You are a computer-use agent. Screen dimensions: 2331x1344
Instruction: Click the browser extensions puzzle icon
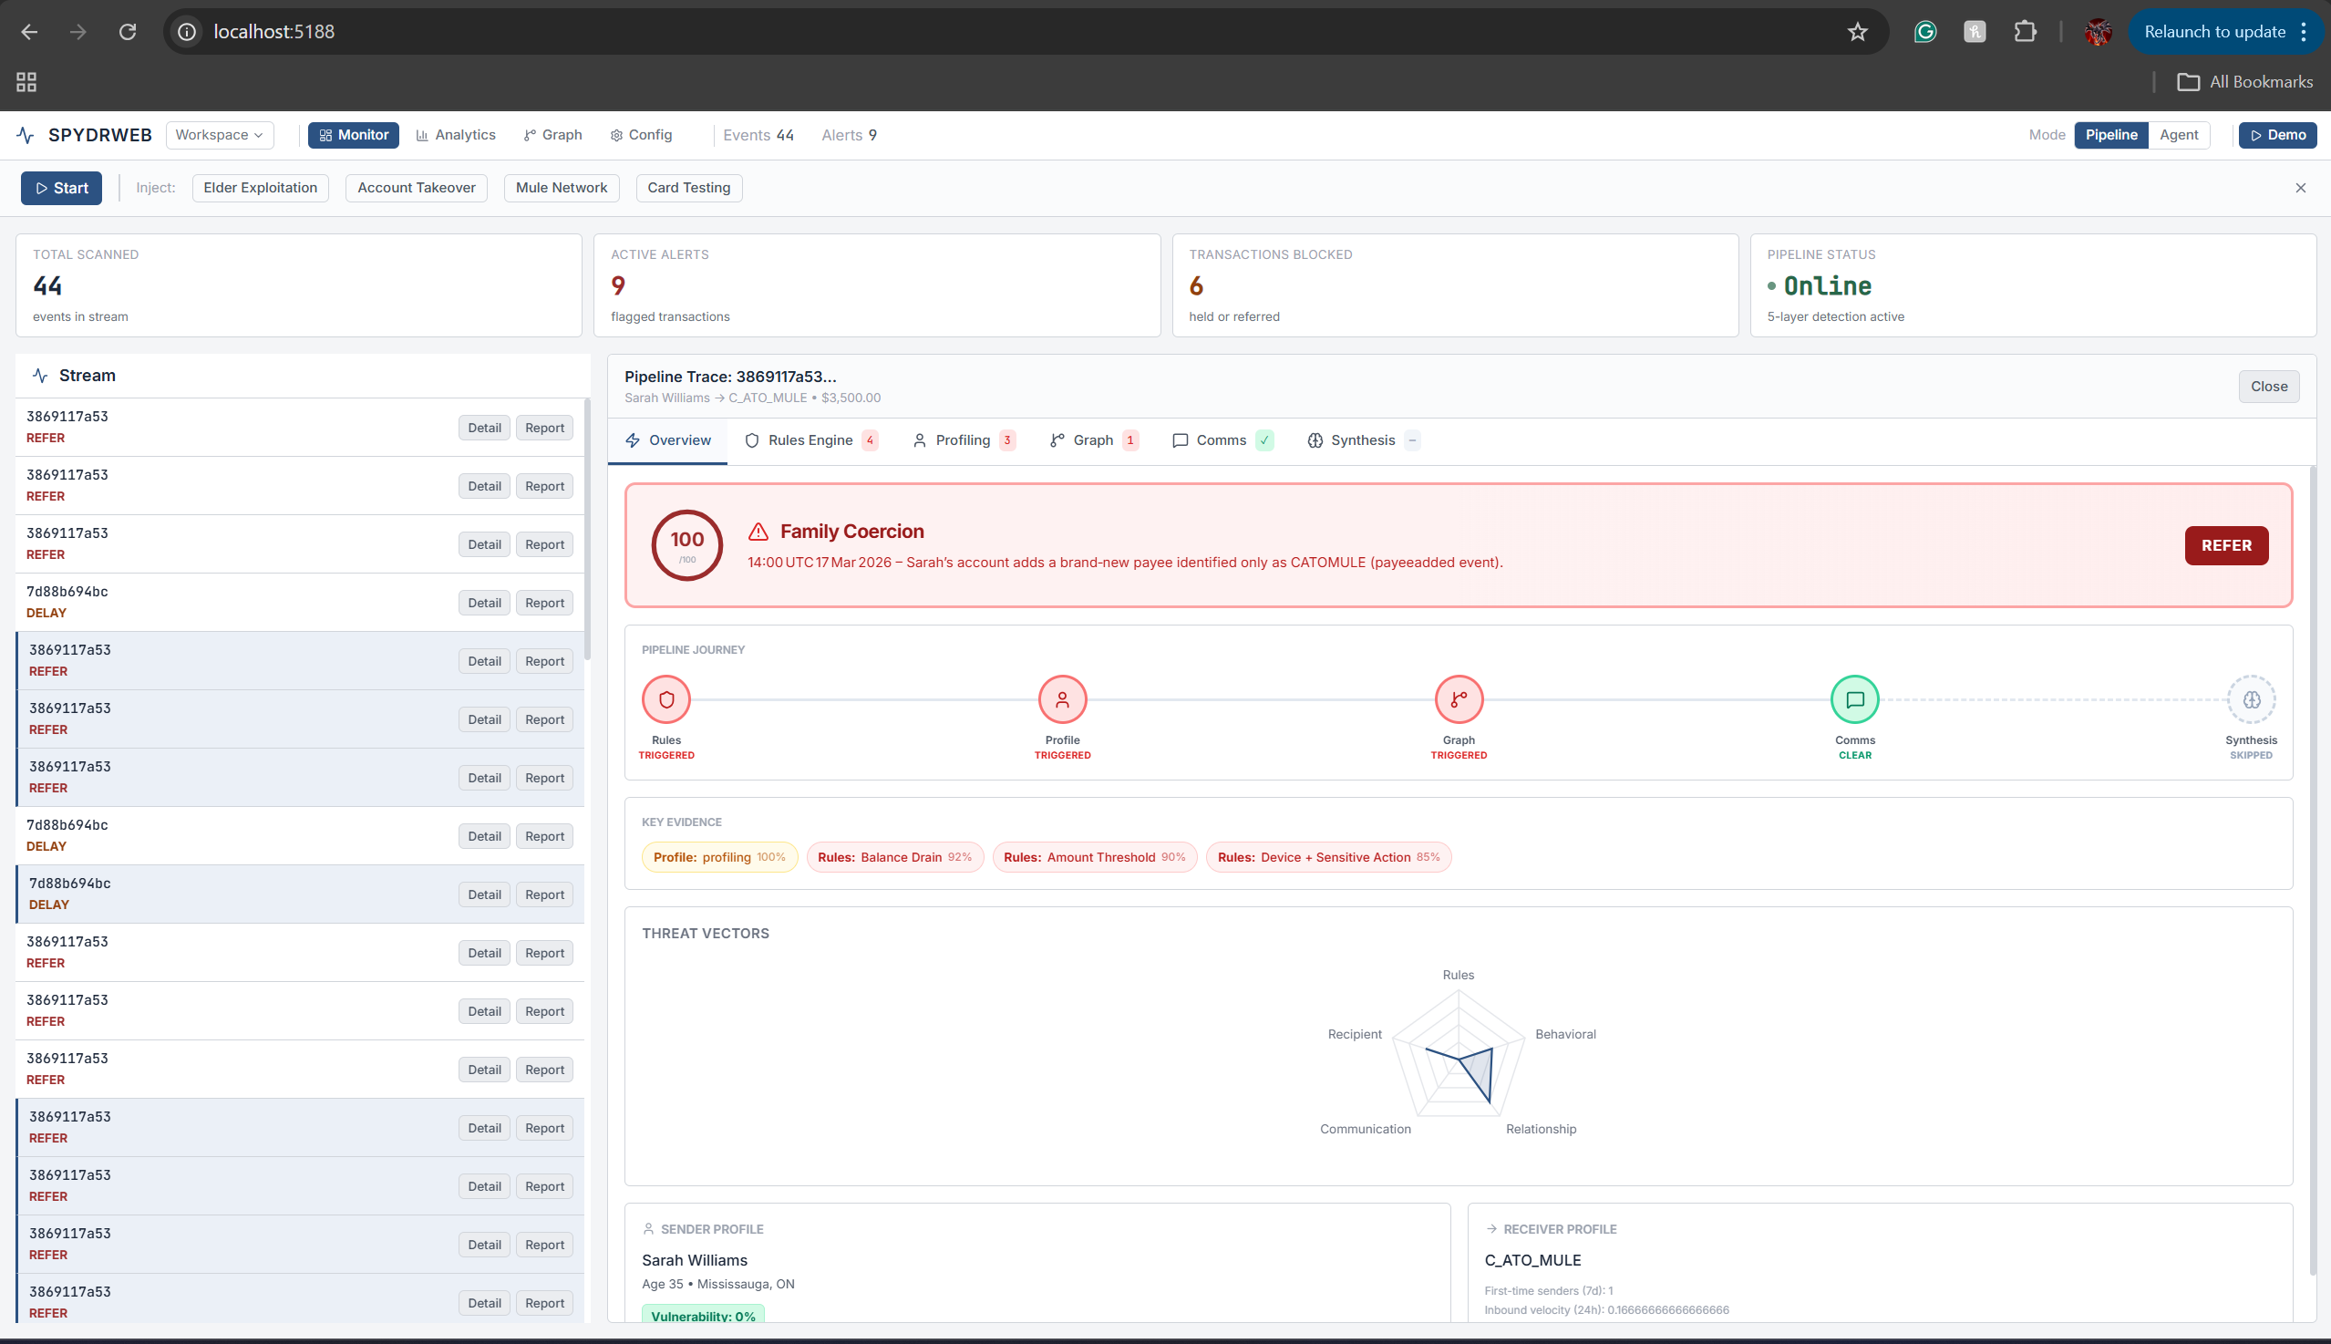pyautogui.click(x=2025, y=31)
